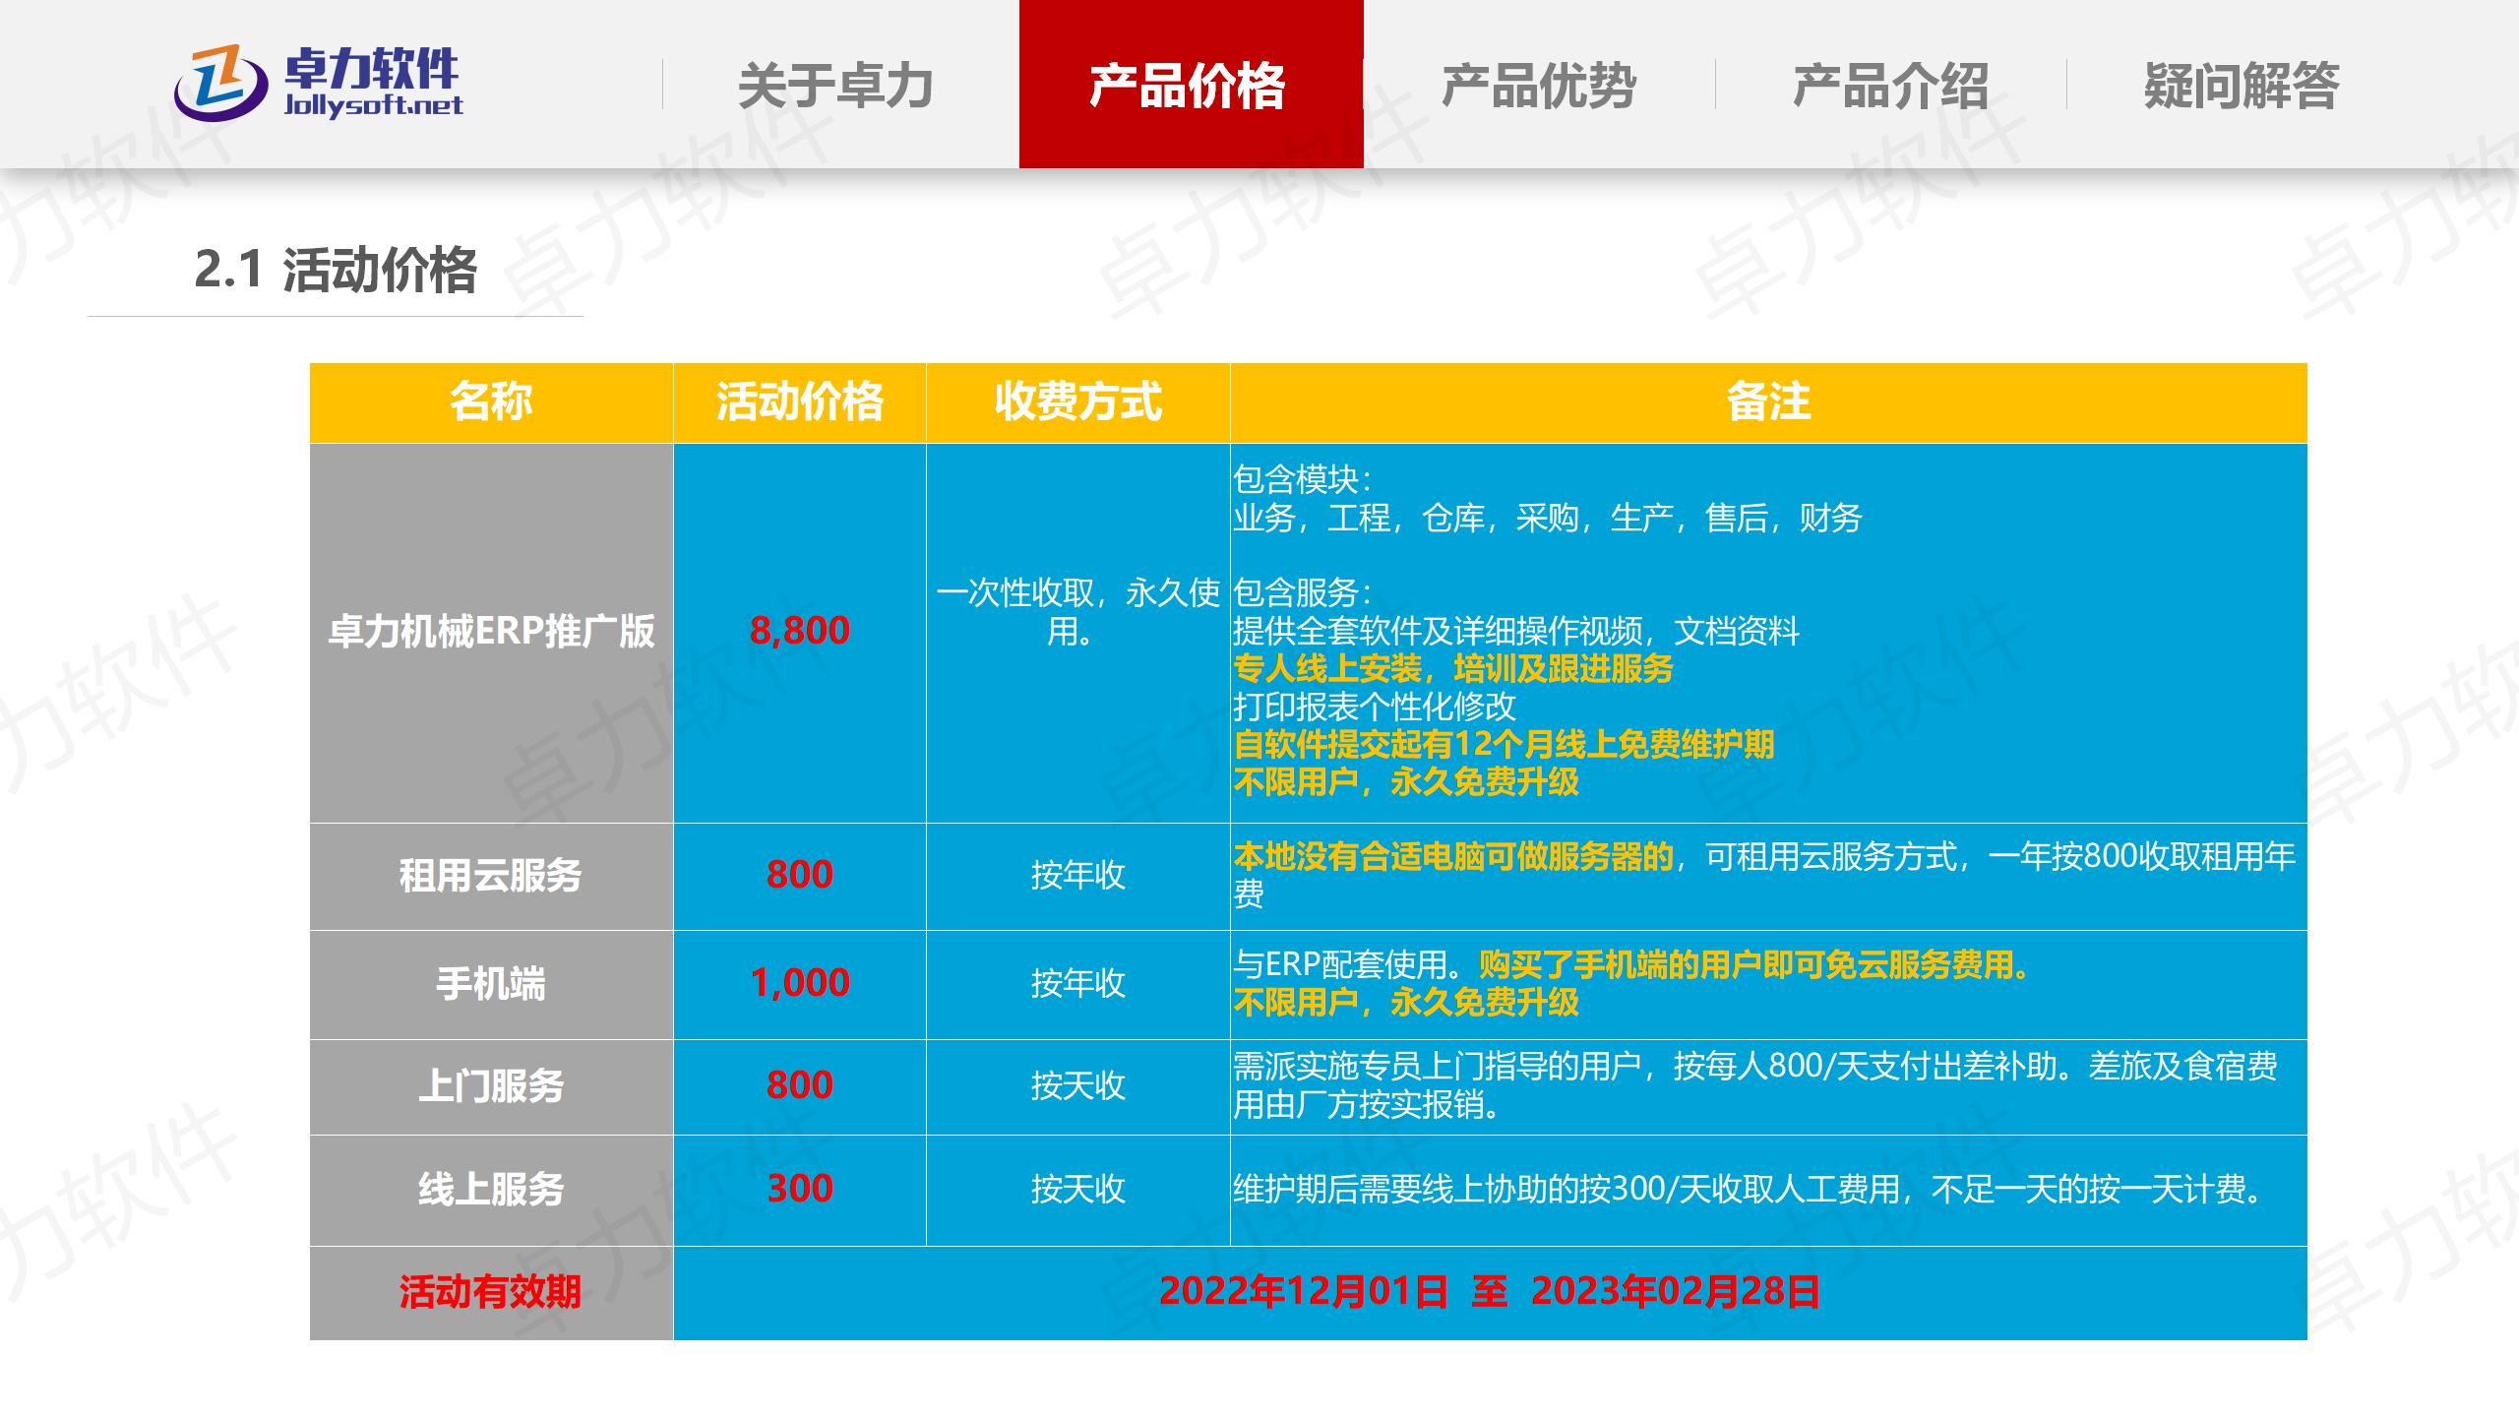2519x1417 pixels.
Task: Click the 800 price for 上门服务
Action: (x=800, y=1085)
